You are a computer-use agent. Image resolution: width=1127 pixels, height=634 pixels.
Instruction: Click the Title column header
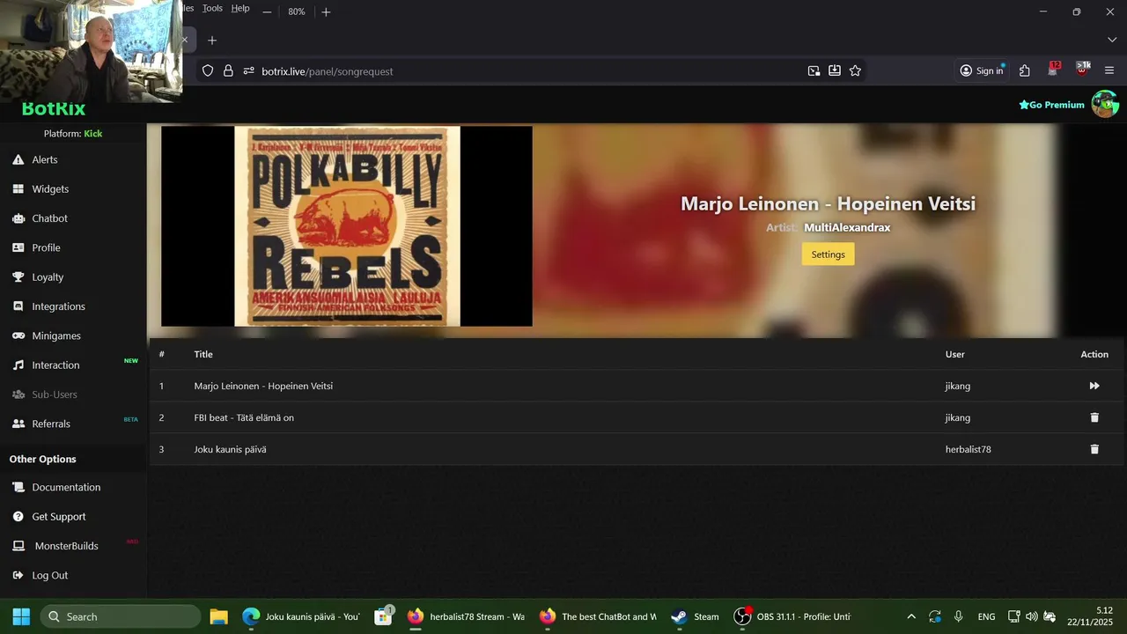pos(203,354)
